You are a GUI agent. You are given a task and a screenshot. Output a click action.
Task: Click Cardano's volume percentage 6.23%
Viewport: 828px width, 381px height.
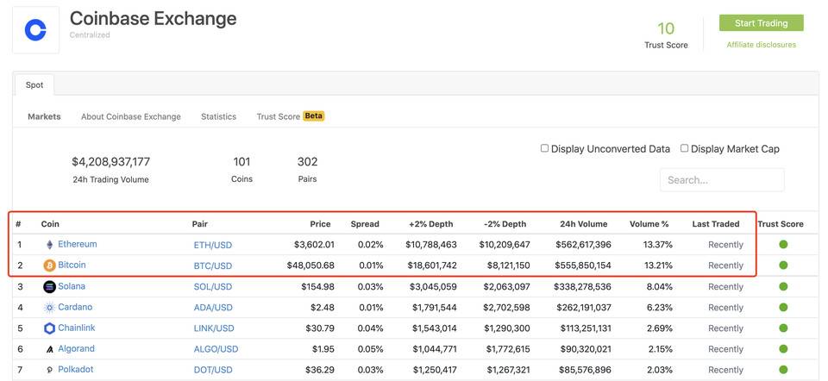point(658,308)
